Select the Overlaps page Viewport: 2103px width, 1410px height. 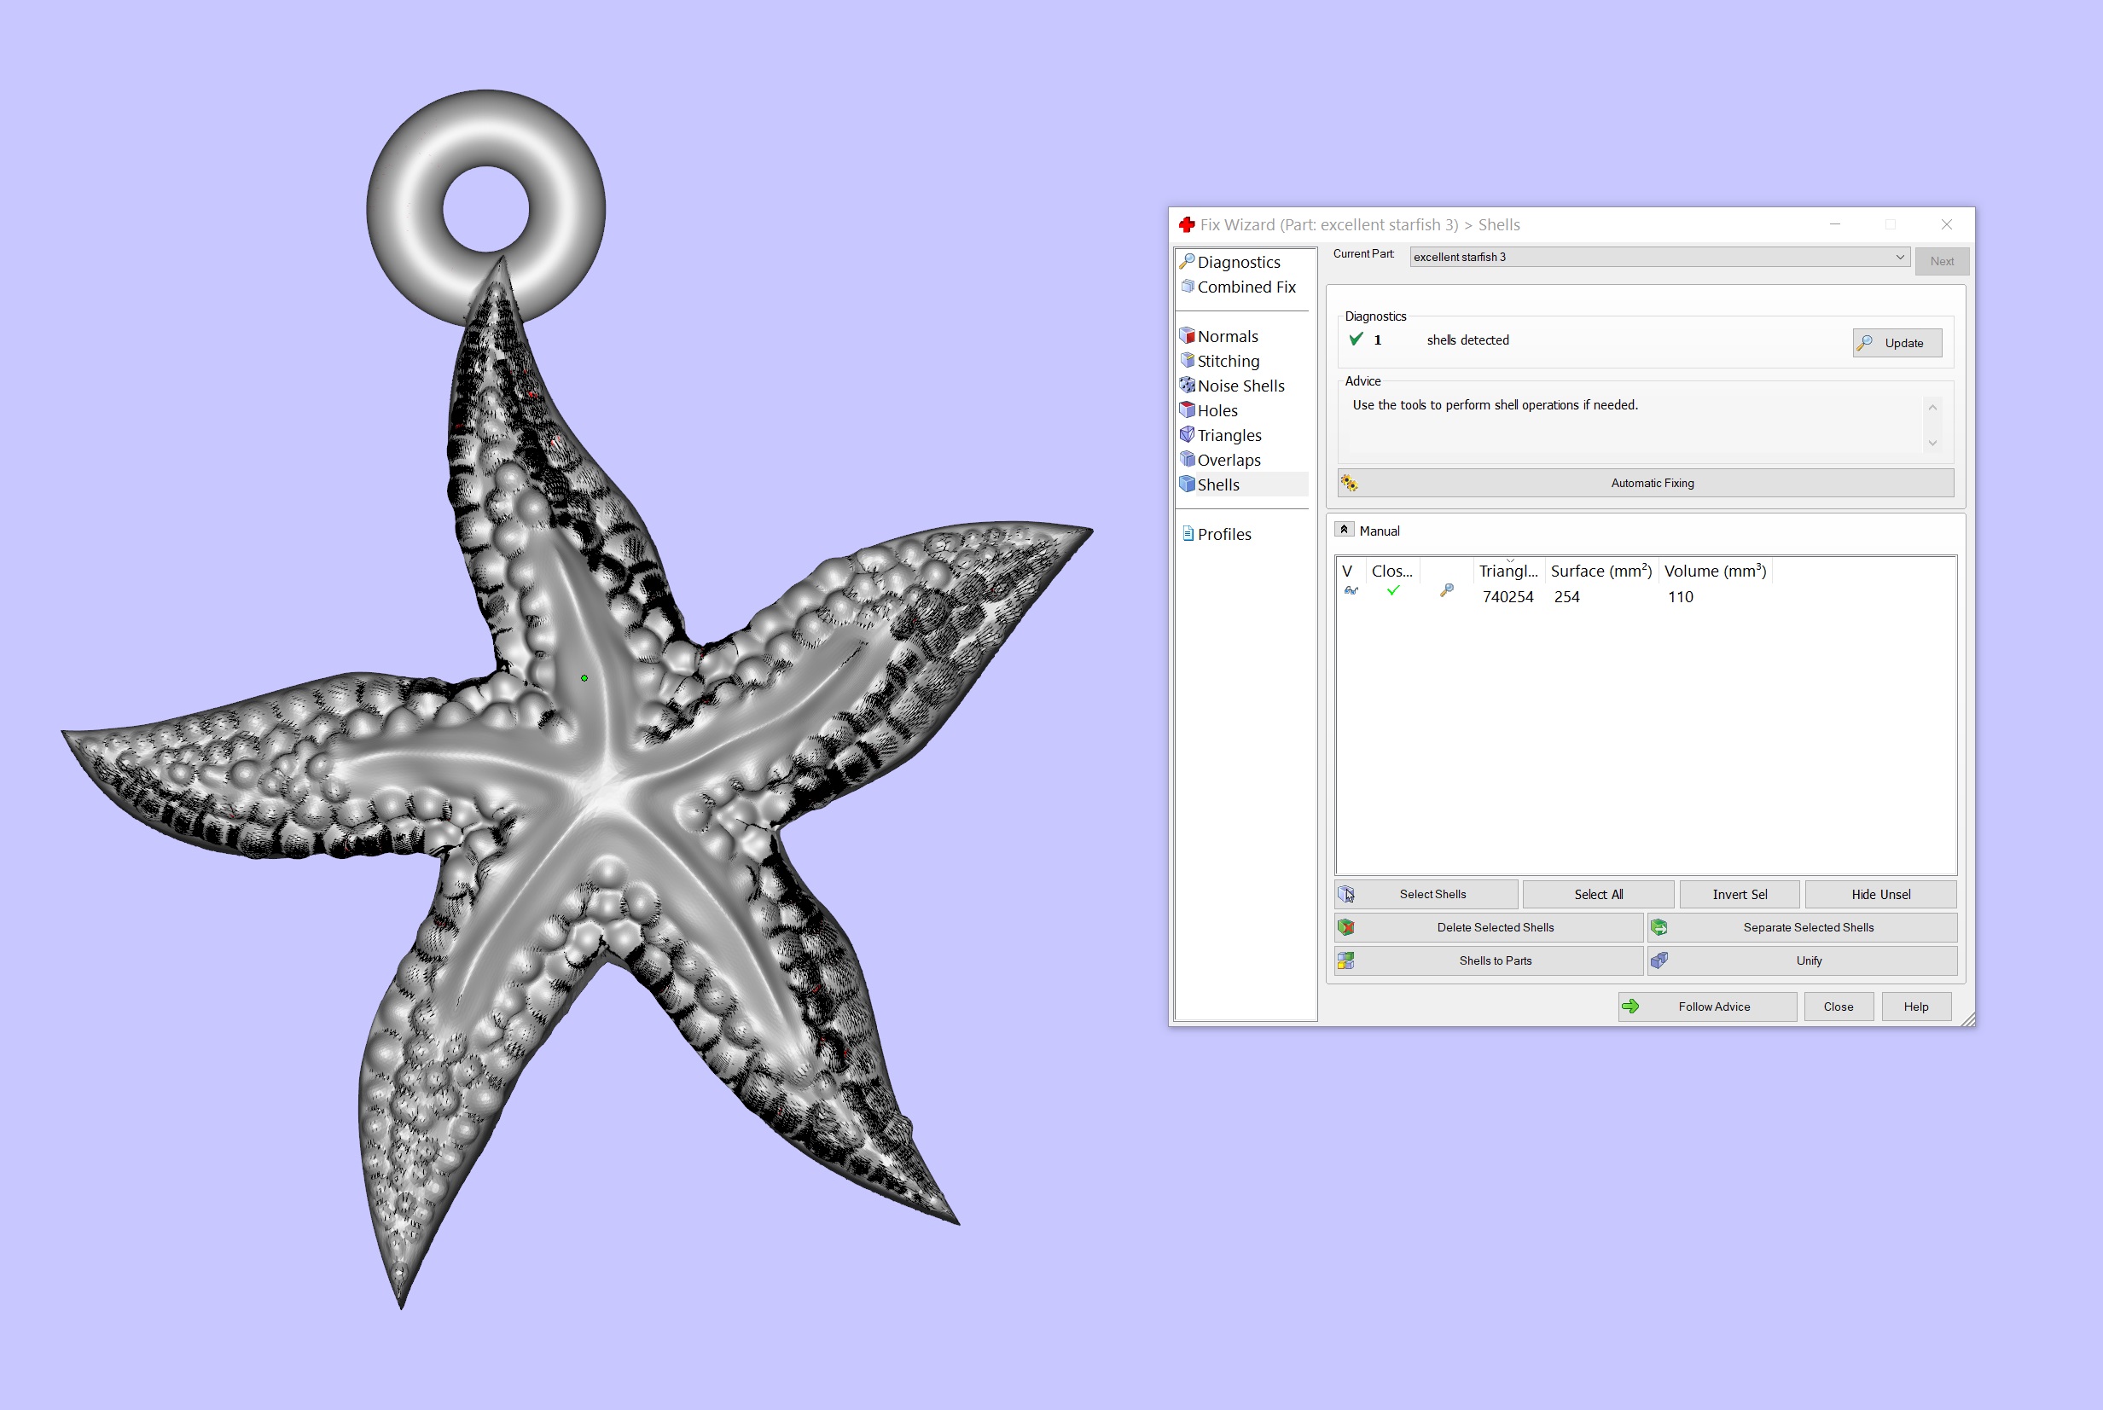(x=1228, y=460)
